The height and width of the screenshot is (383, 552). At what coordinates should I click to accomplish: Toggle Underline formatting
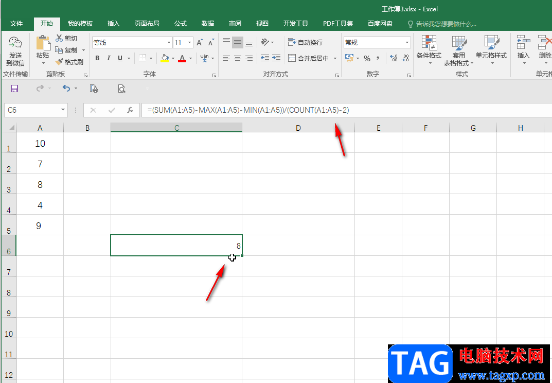(x=120, y=58)
